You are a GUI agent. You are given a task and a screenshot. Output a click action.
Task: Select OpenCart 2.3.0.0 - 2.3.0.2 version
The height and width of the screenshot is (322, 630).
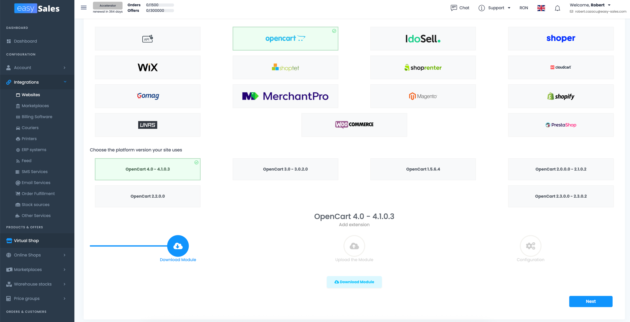[x=561, y=196]
